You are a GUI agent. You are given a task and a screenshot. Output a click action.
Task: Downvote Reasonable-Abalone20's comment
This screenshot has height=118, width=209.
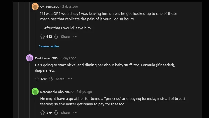[x=56, y=113]
